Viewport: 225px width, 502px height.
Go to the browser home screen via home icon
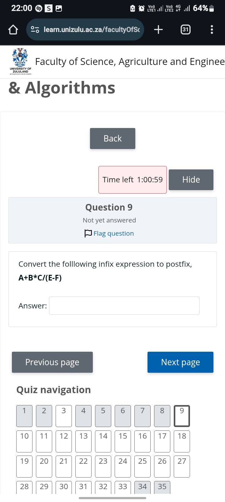pyautogui.click(x=13, y=29)
